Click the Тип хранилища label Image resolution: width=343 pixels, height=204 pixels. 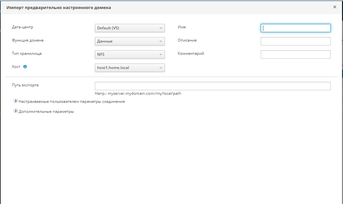click(x=27, y=53)
